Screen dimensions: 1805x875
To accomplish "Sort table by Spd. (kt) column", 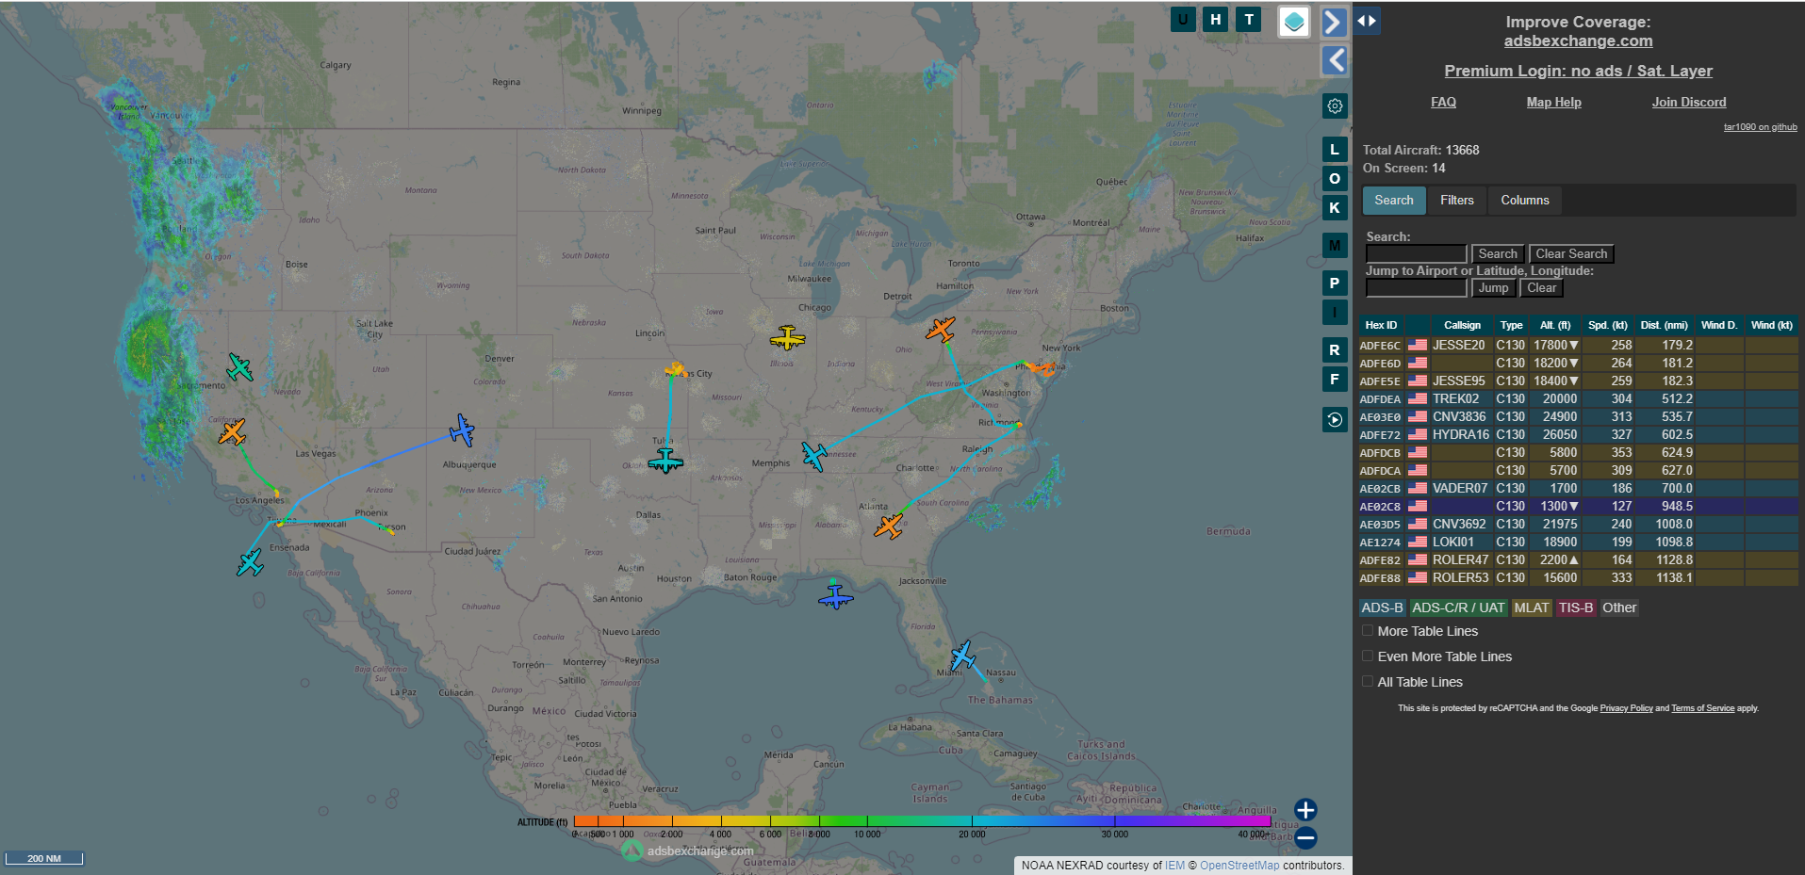I will (x=1608, y=325).
